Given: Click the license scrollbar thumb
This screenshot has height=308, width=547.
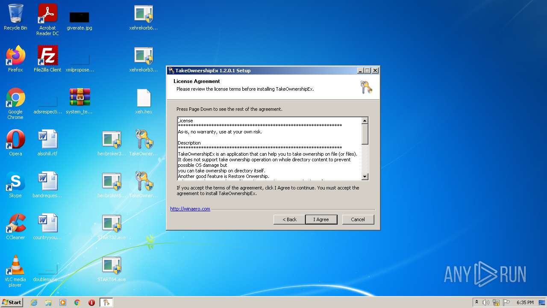Looking at the screenshot, I should (x=365, y=134).
